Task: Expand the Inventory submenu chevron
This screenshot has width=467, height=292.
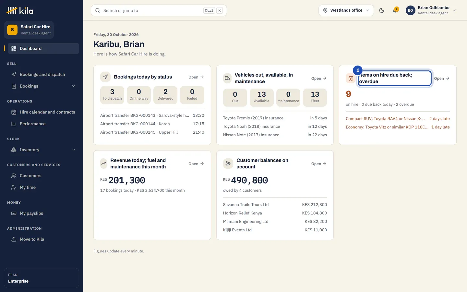Action: click(74, 150)
